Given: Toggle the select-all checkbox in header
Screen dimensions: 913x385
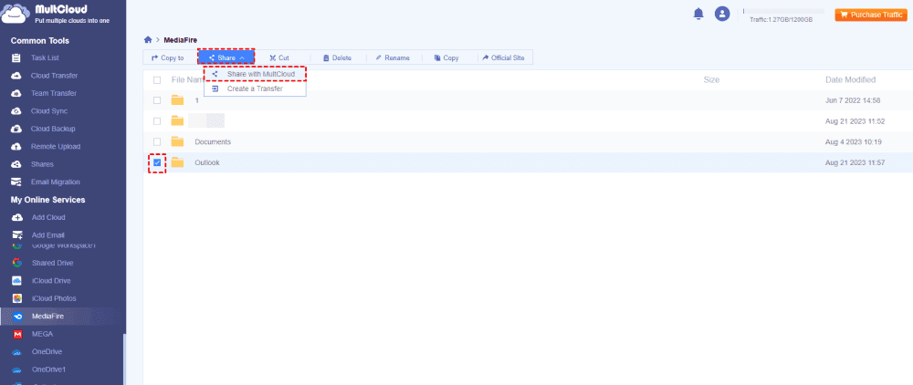Looking at the screenshot, I should 157,80.
